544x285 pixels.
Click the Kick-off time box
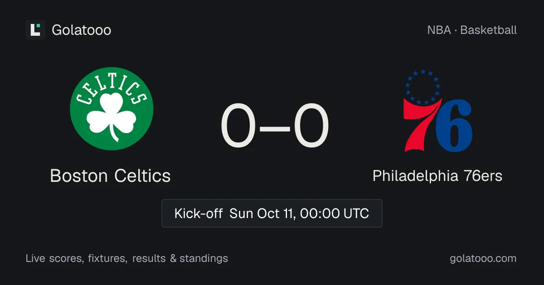click(272, 213)
